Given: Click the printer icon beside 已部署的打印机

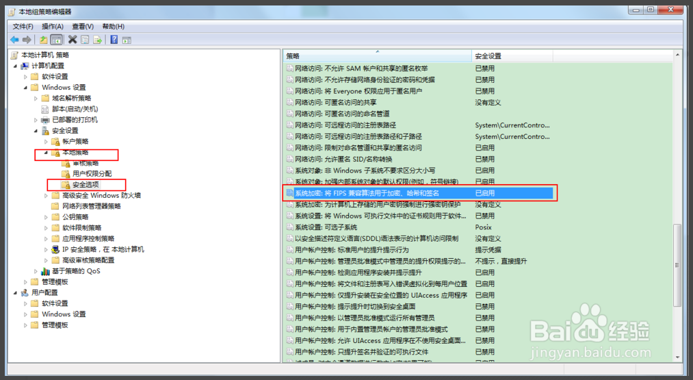Looking at the screenshot, I should (x=45, y=120).
